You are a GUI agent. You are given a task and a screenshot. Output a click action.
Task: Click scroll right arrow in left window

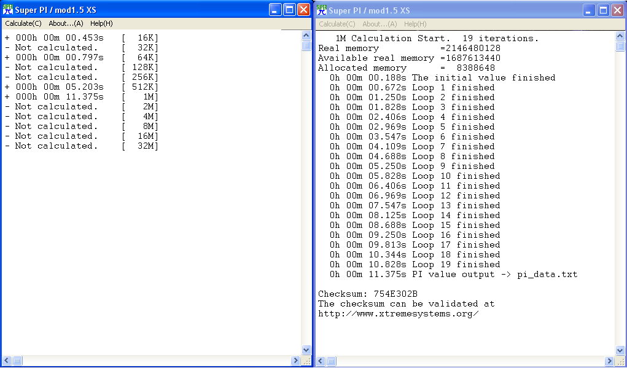click(295, 361)
